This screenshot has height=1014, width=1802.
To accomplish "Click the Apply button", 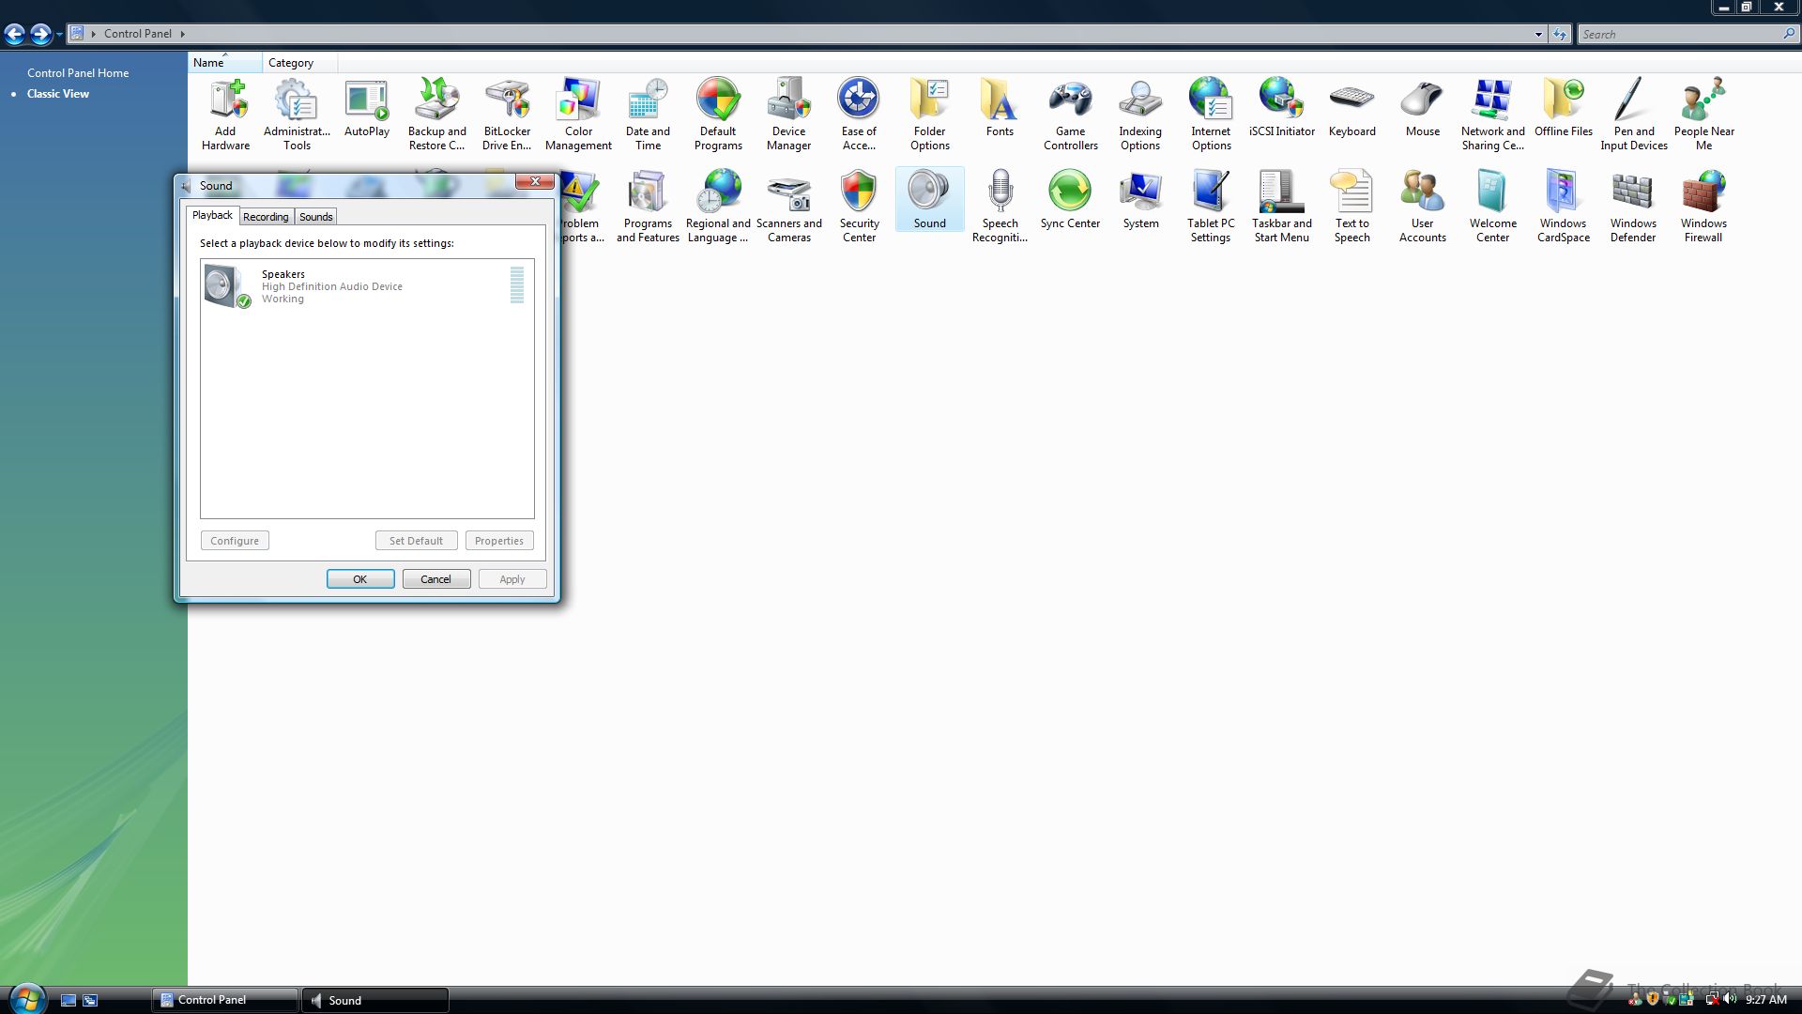I will [512, 579].
